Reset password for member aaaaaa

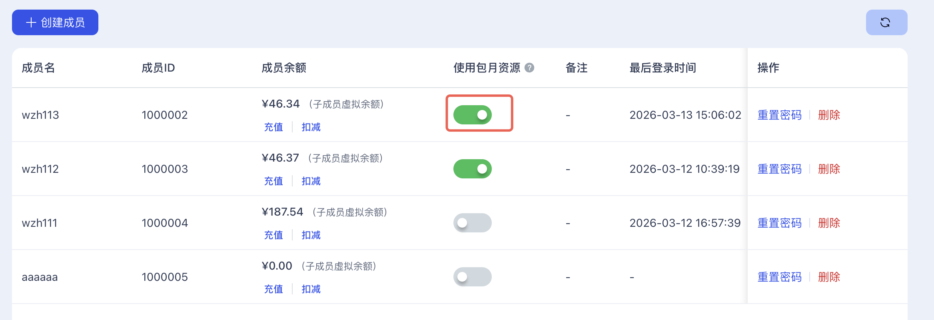point(779,277)
